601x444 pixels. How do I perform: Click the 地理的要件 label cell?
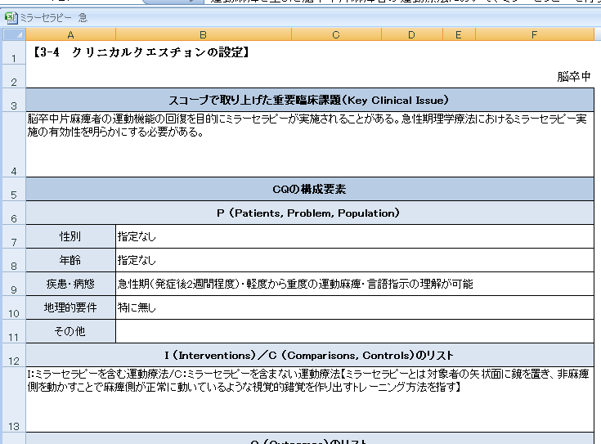(x=70, y=307)
